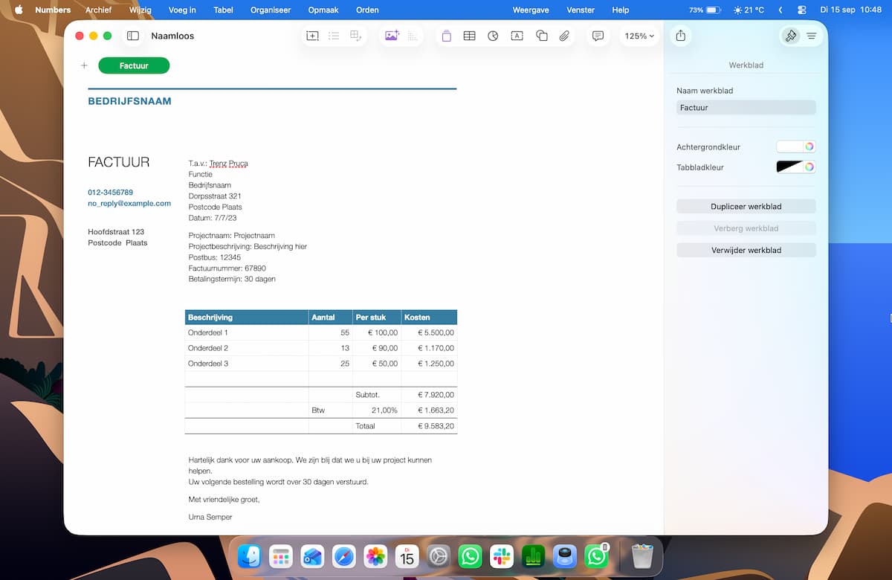Click the Naam werkblad text field
Viewport: 892px width, 580px height.
pyautogui.click(x=746, y=107)
